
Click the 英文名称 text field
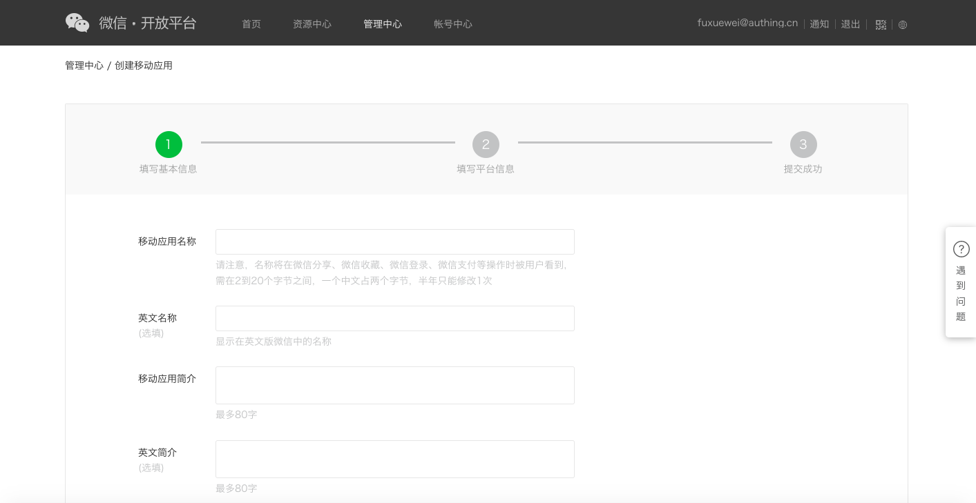[395, 319]
